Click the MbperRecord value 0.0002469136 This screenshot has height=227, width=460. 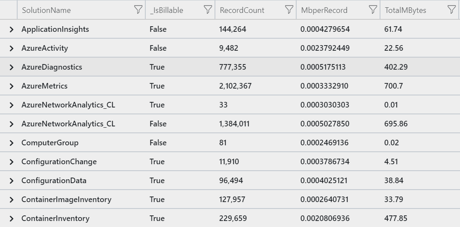pos(325,143)
